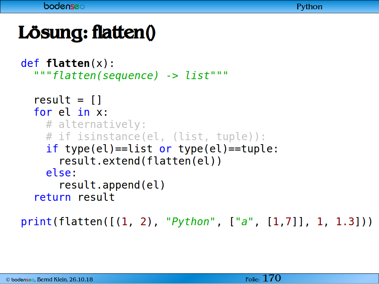Click the bodenseo logo in the header

pos(64,6)
